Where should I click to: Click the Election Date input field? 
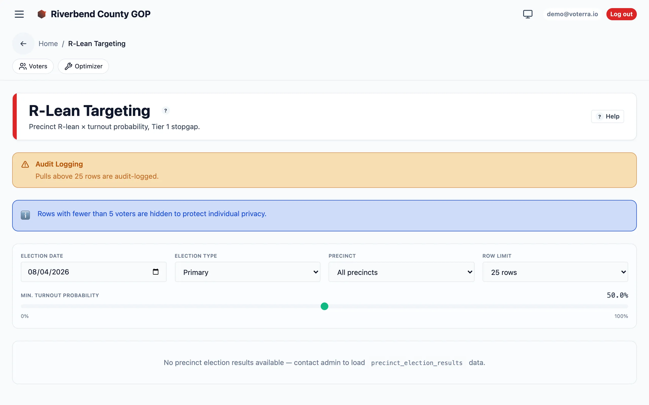[x=94, y=272]
